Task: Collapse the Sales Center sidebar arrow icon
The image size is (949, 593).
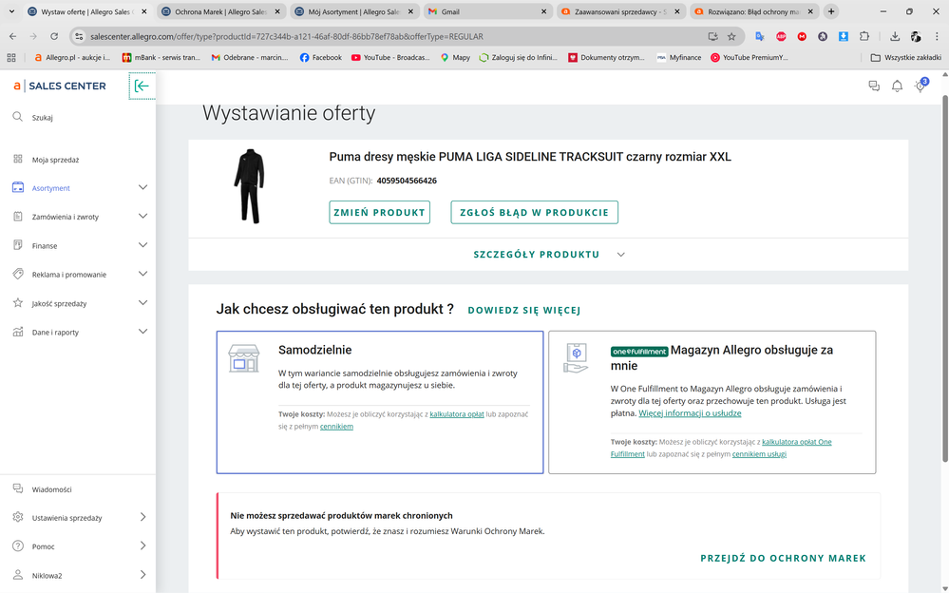Action: pyautogui.click(x=142, y=86)
